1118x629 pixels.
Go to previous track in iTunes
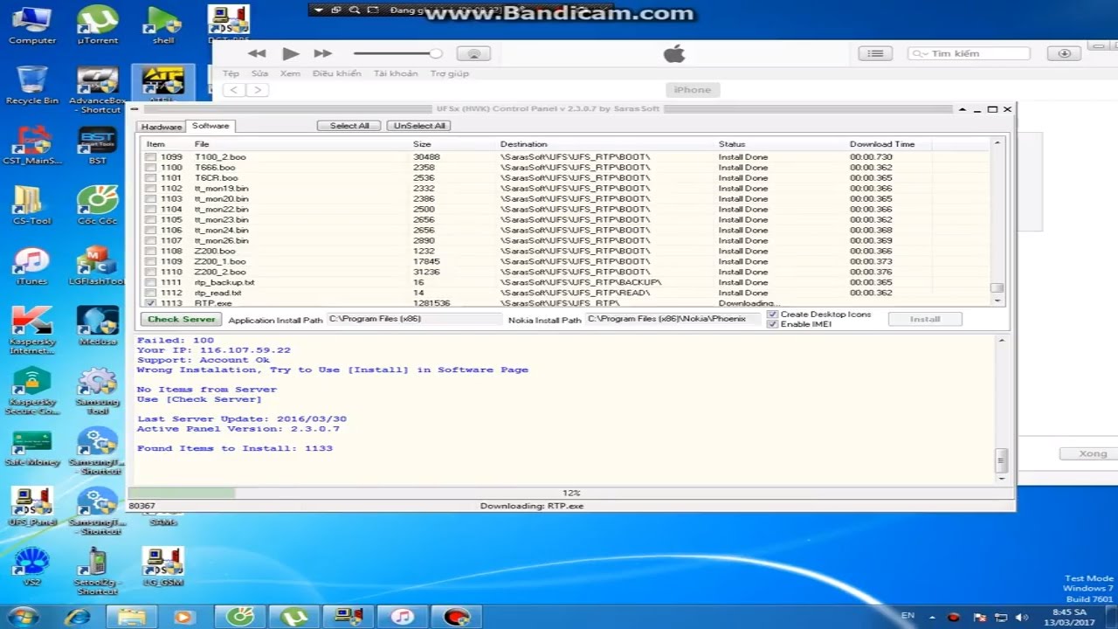258,53
